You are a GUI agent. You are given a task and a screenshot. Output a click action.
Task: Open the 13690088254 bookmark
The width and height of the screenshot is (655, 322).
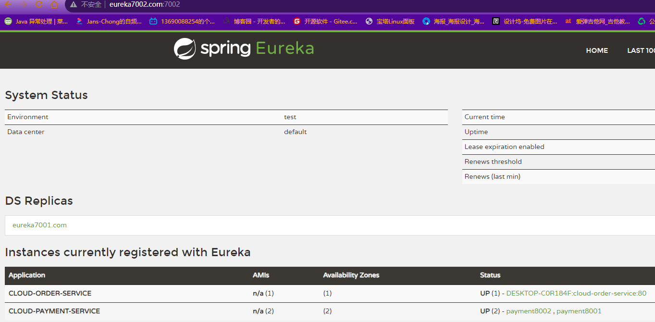point(182,21)
